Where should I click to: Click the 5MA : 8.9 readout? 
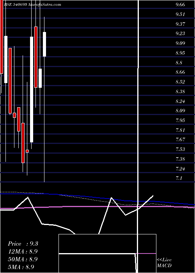pyautogui.click(x=21, y=267)
